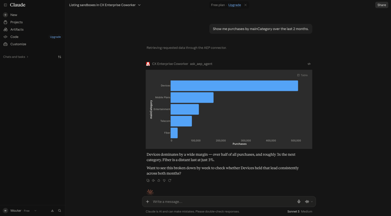Click the Mobile Plans bar
Viewport: 391px width, 216px height.
192,98
